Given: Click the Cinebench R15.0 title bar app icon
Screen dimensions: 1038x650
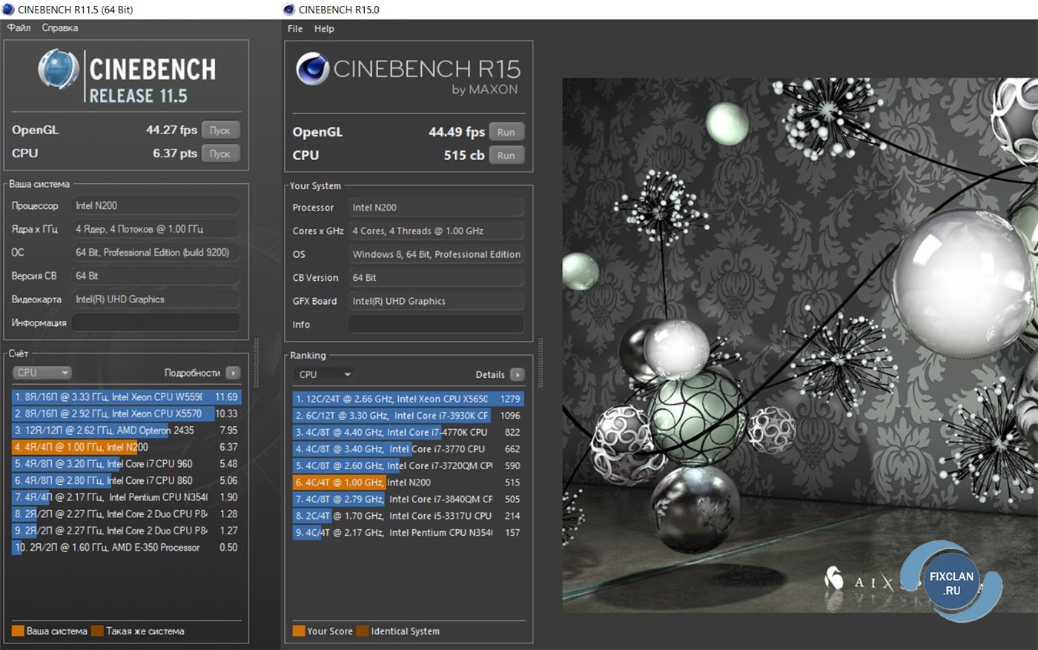Looking at the screenshot, I should click(x=289, y=10).
